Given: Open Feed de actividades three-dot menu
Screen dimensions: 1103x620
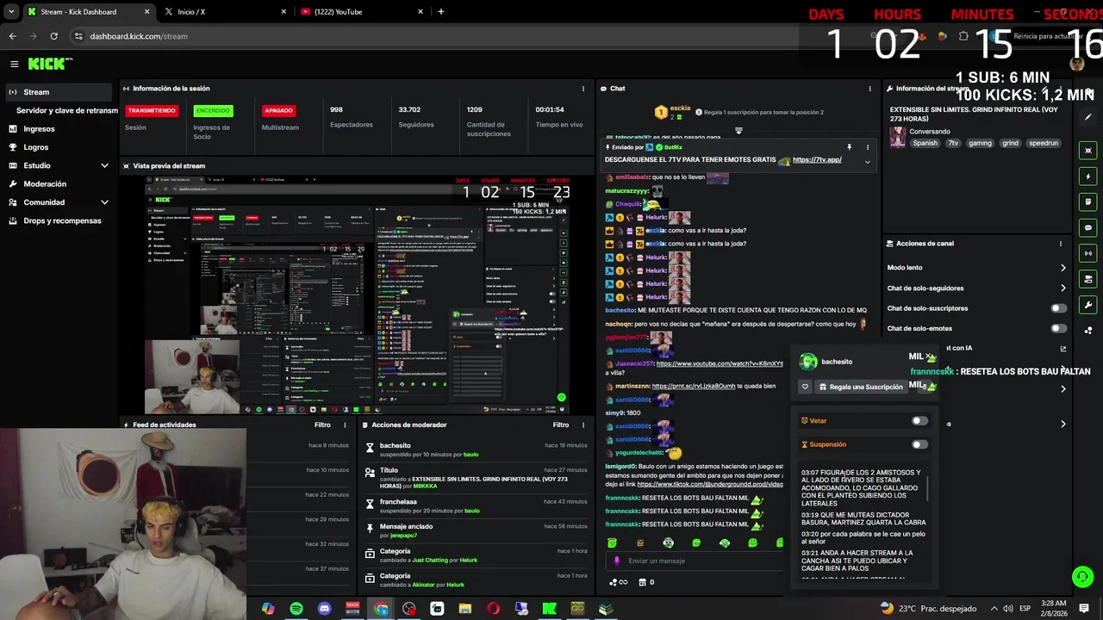Looking at the screenshot, I should 345,425.
